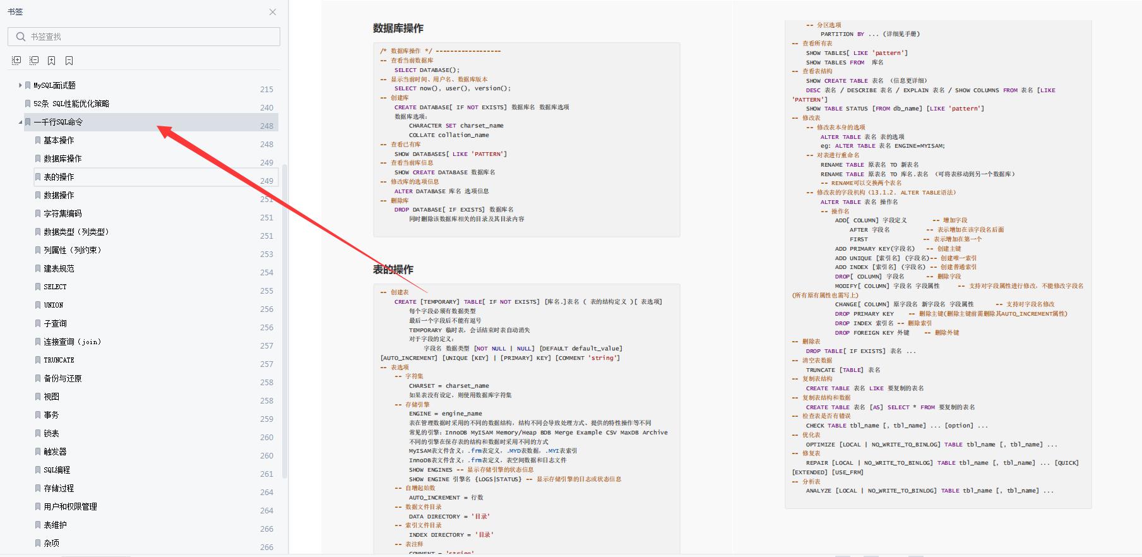Click the bookmark icon beside SELECT
Image resolution: width=1142 pixels, height=557 pixels.
pos(38,287)
